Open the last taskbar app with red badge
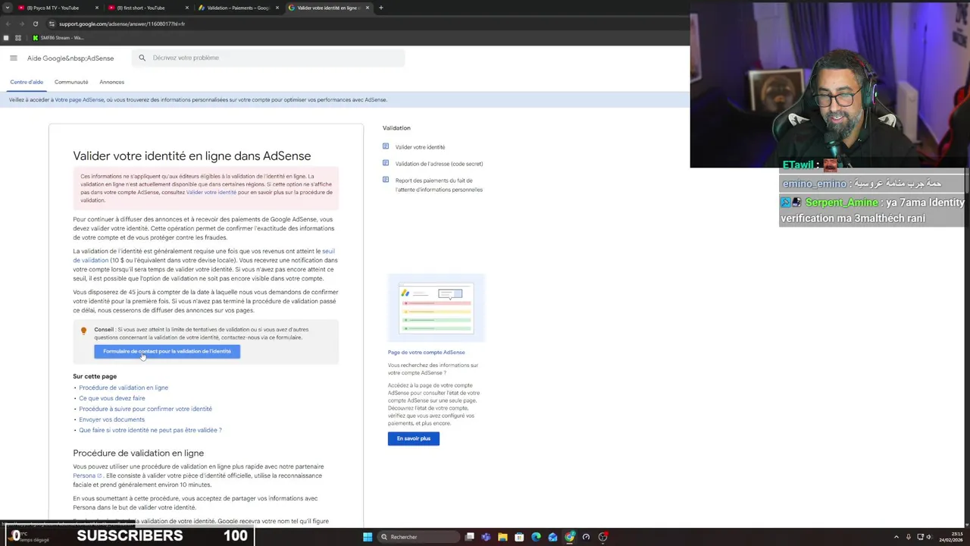The image size is (970, 546). [x=603, y=537]
